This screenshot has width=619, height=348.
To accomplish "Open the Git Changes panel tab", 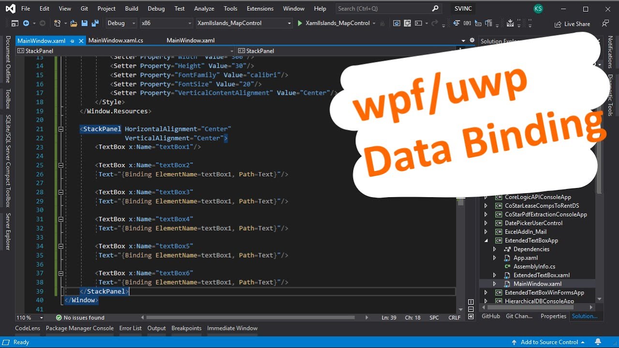I will (x=519, y=316).
